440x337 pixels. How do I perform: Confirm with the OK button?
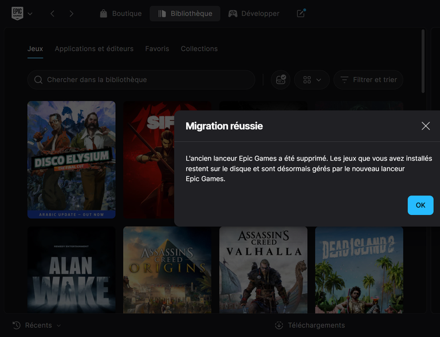[421, 205]
